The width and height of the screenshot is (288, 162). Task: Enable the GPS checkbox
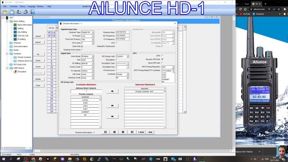pyautogui.click(x=162, y=56)
